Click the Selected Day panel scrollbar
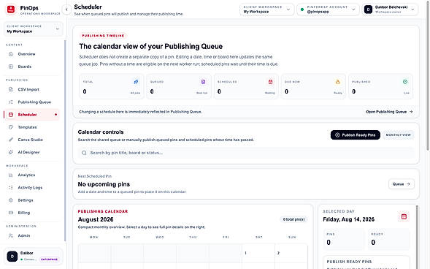Image resolution: width=430 pixels, height=269 pixels. [x=417, y=237]
